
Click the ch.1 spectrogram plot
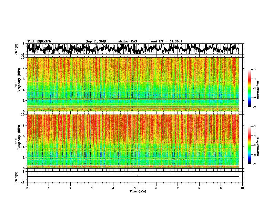[133, 84]
